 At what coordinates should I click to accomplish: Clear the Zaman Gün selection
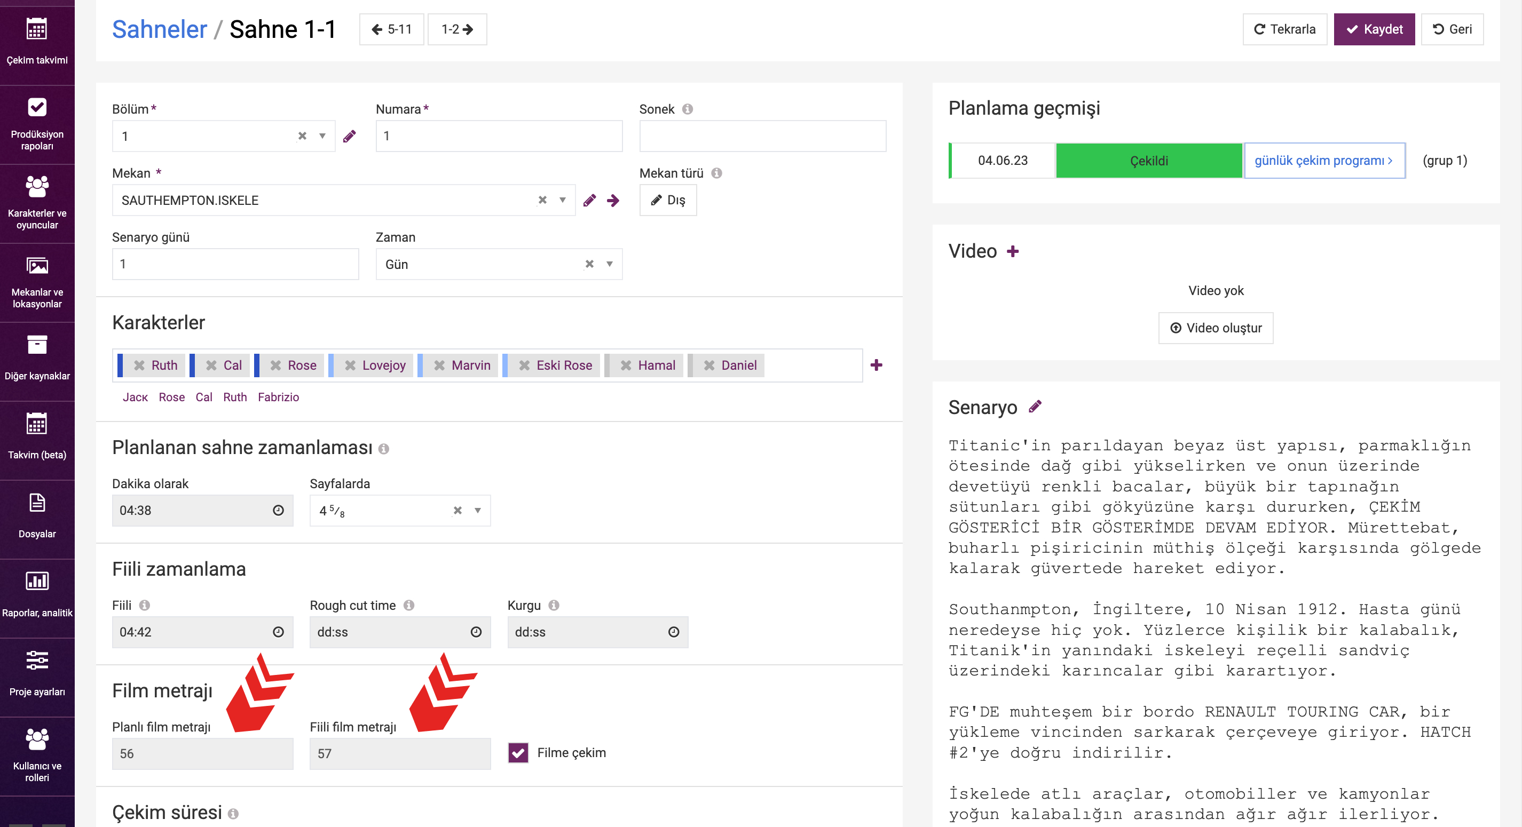pyautogui.click(x=589, y=264)
